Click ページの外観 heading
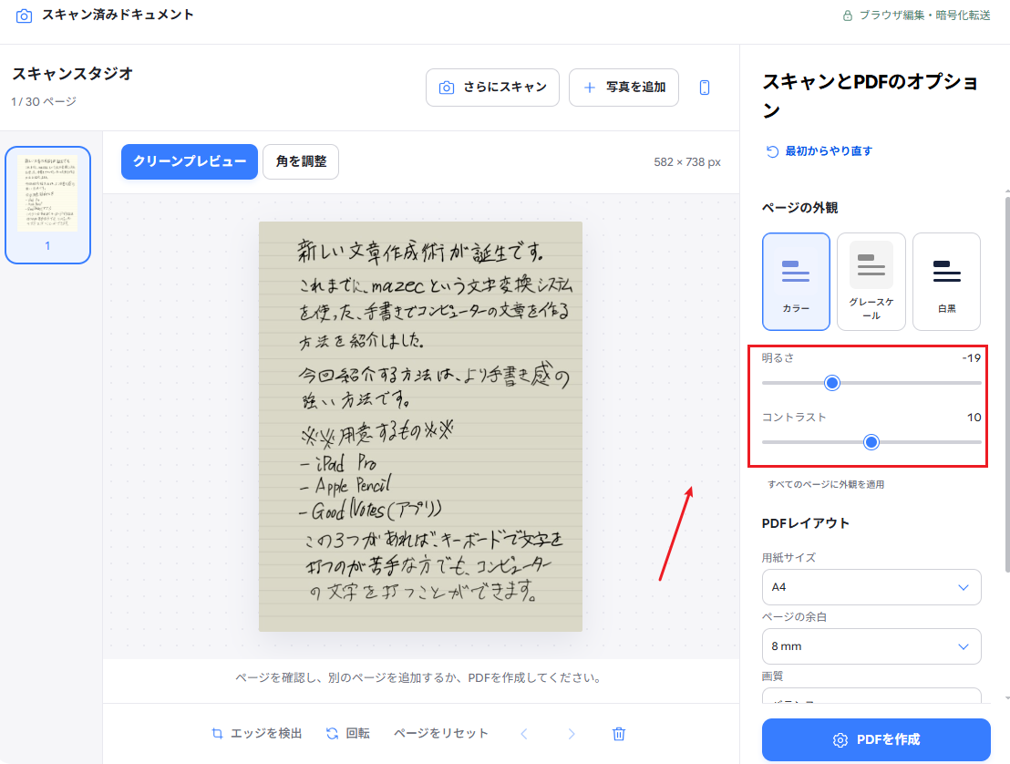This screenshot has width=1010, height=764. [799, 208]
